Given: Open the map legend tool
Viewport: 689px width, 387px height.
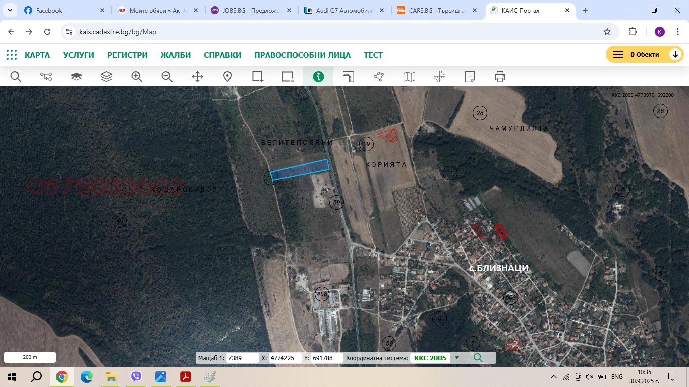Looking at the screenshot, I should coord(409,76).
